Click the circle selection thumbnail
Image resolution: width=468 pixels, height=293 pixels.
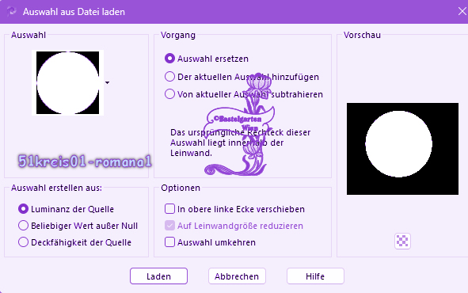click(68, 82)
